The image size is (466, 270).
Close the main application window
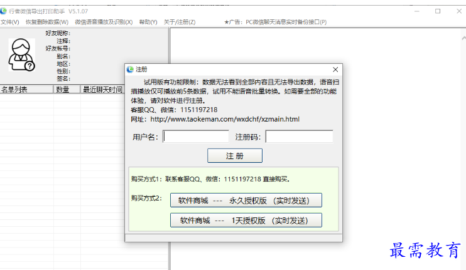pos(459,11)
